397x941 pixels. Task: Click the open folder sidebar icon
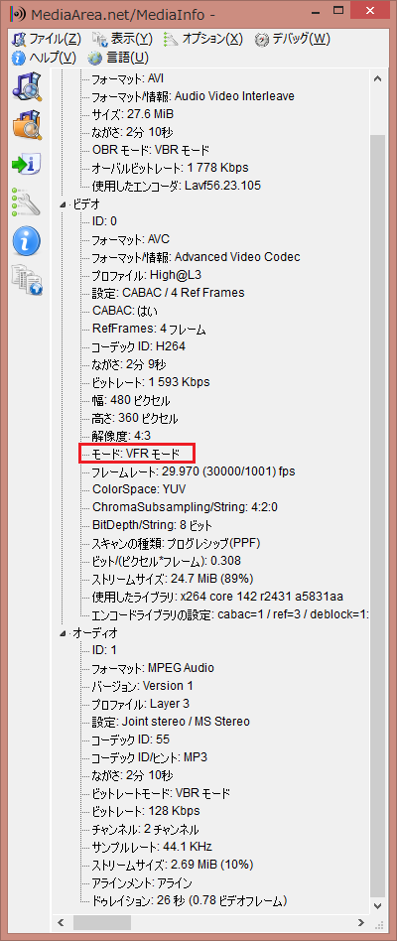pyautogui.click(x=27, y=125)
